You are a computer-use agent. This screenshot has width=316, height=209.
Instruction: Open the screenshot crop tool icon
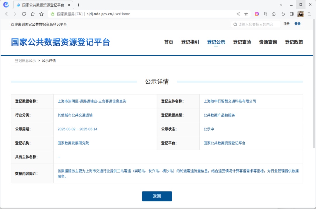[265, 14]
